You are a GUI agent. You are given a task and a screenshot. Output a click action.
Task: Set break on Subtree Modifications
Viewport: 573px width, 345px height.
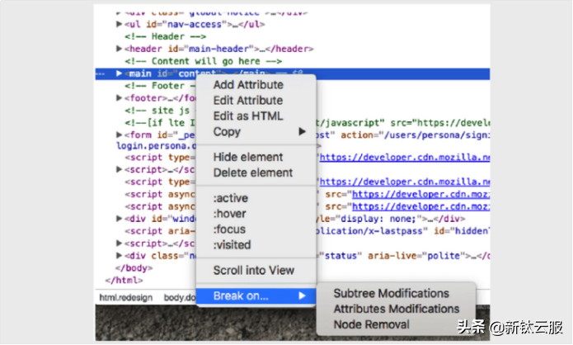pos(391,293)
